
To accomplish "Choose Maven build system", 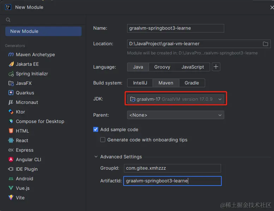I will pos(166,83).
